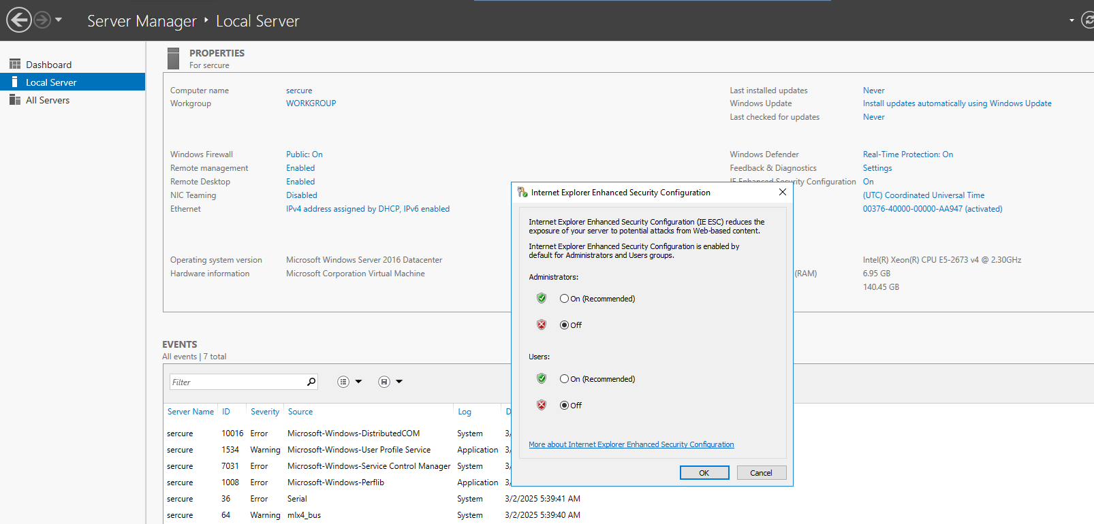
Task: Select Users Off radio button
Action: pos(564,406)
